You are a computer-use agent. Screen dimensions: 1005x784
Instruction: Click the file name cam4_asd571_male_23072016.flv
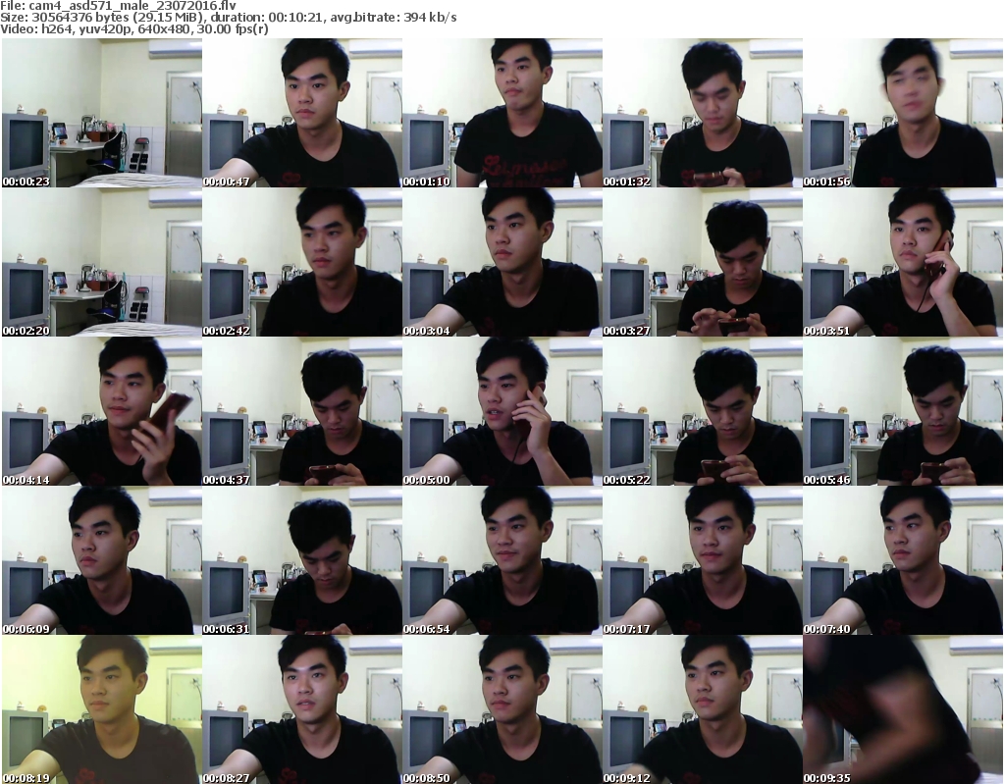click(x=132, y=6)
